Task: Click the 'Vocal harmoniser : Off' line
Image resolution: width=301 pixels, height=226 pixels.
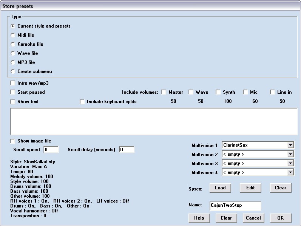Action: click(34, 211)
